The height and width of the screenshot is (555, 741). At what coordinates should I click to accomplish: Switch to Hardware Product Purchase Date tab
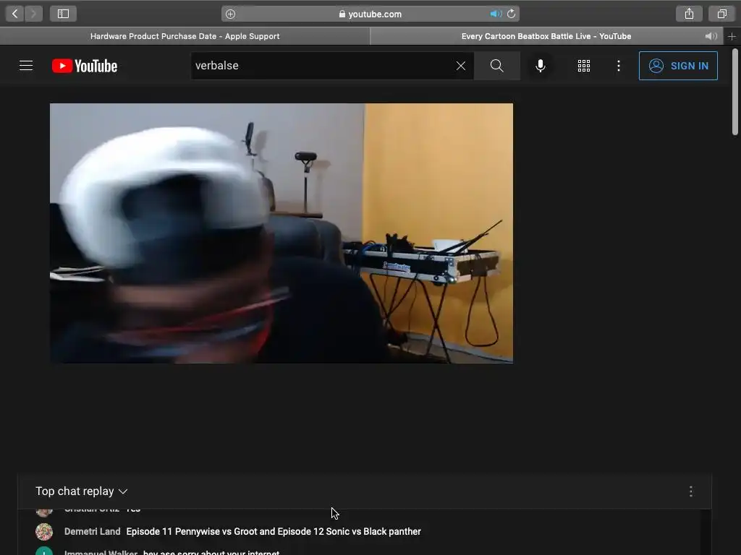click(185, 36)
